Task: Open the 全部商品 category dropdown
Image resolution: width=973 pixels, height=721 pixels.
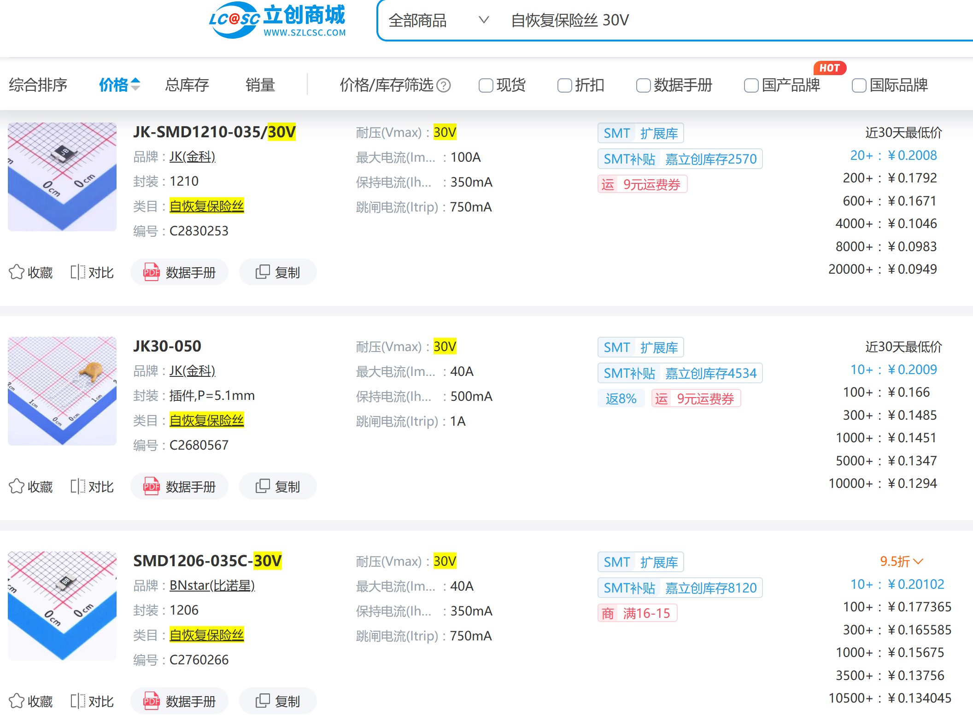Action: [438, 21]
